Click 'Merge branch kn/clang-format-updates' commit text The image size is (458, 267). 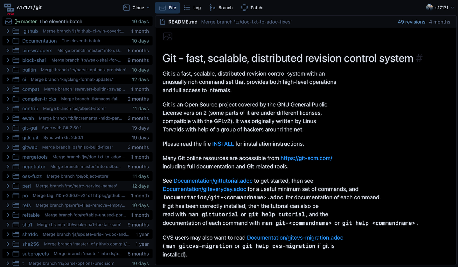coord(72,79)
